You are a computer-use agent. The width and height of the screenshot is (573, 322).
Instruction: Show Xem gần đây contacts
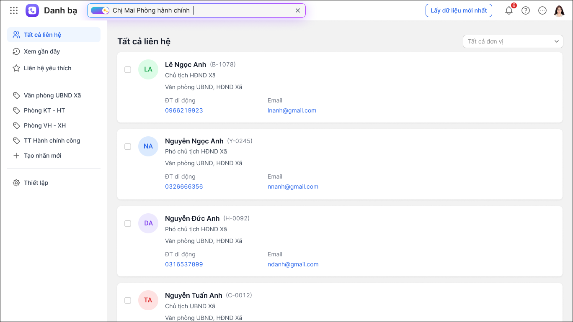pyautogui.click(x=42, y=51)
